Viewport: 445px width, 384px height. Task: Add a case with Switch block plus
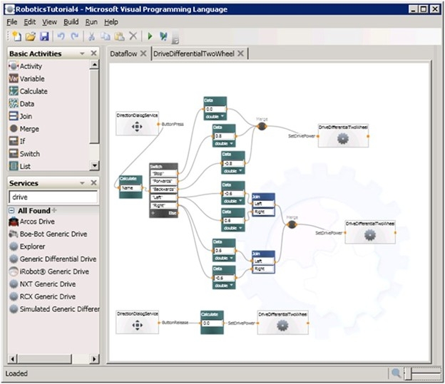[153, 213]
